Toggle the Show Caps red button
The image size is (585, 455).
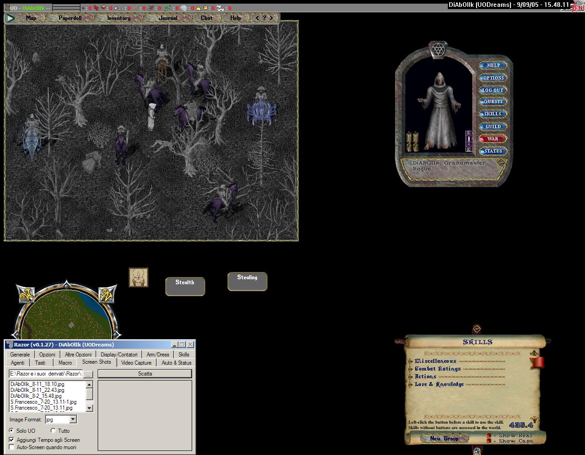(x=489, y=441)
